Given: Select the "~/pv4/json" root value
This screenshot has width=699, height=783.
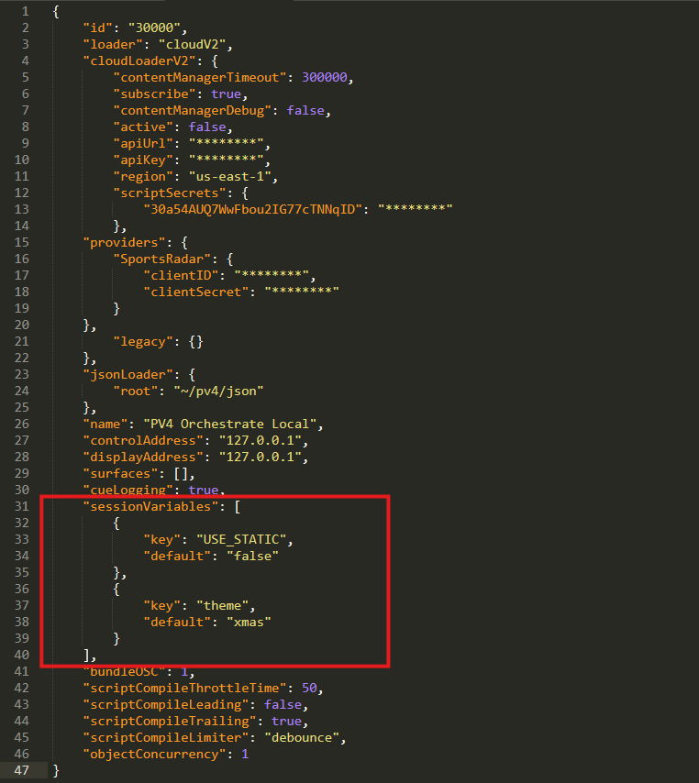Looking at the screenshot, I should tap(218, 391).
